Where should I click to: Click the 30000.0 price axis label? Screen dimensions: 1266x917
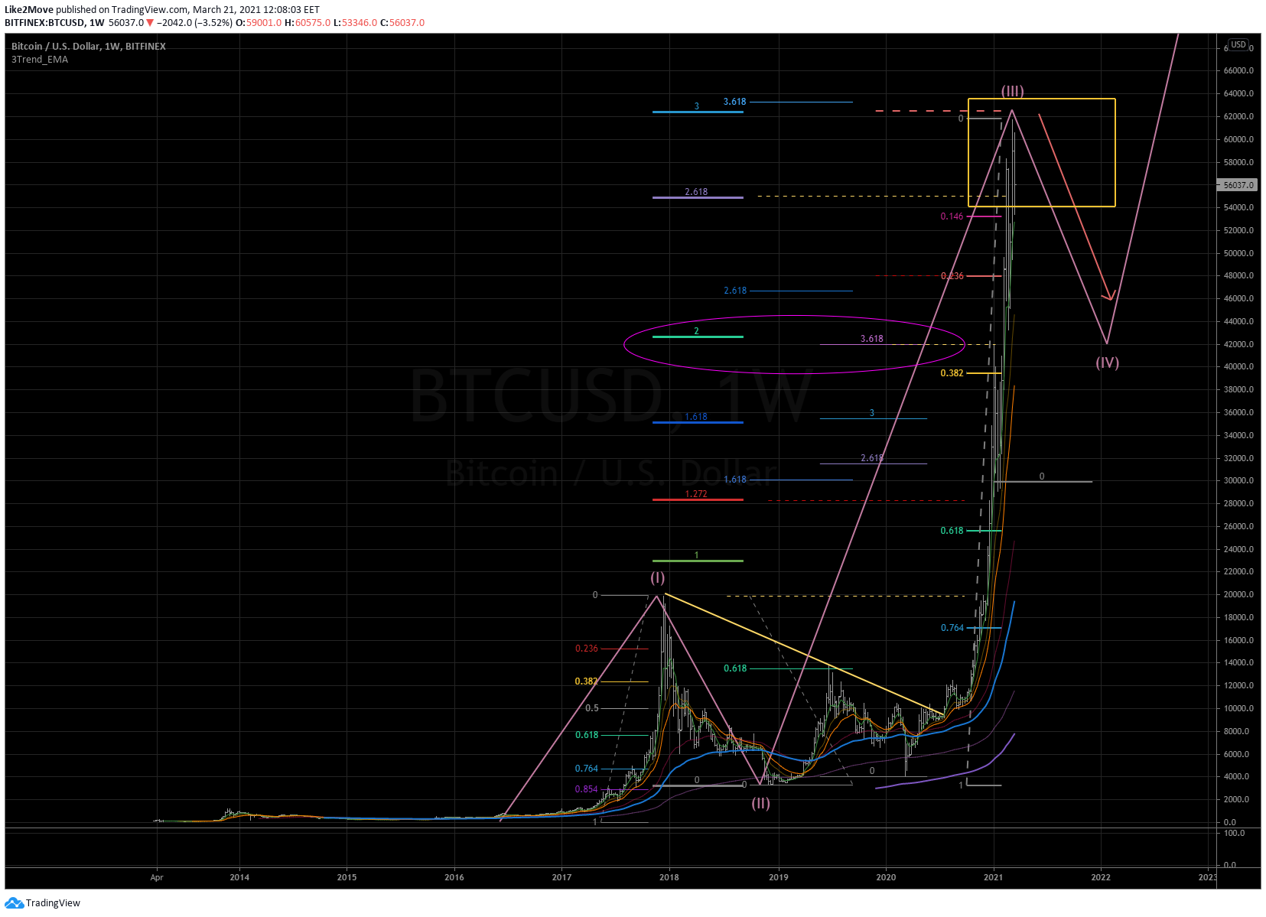click(x=1238, y=481)
